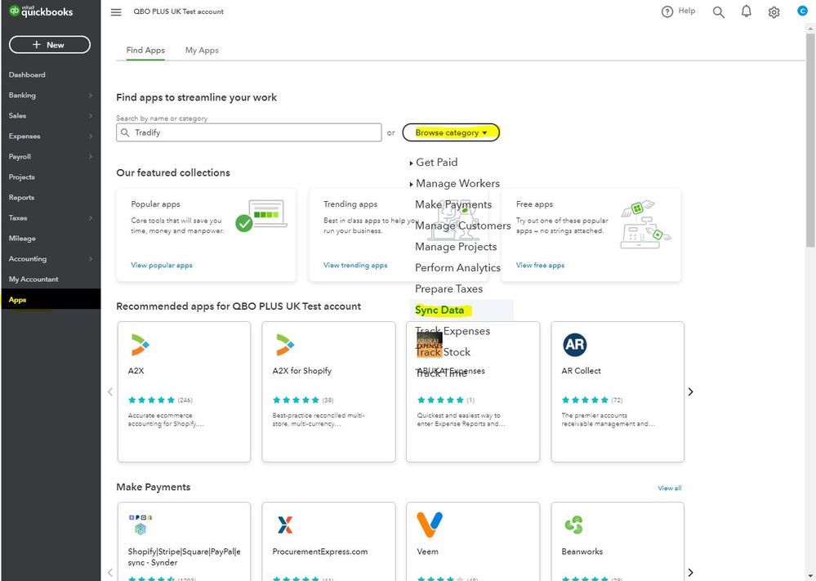This screenshot has height=581, width=816.
Task: Click the Synder sync app logo
Action: [140, 525]
